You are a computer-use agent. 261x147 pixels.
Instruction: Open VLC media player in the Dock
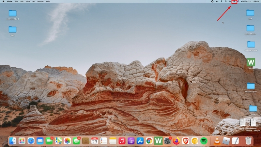click(x=217, y=141)
